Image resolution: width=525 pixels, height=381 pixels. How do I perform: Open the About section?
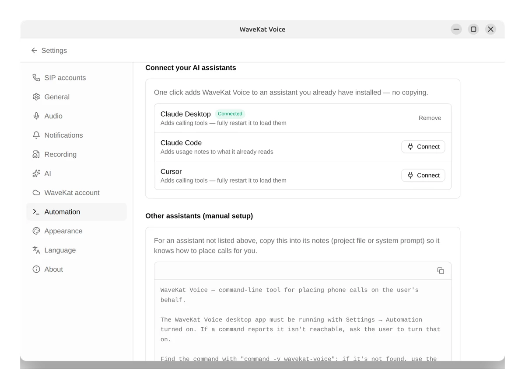click(x=77, y=269)
